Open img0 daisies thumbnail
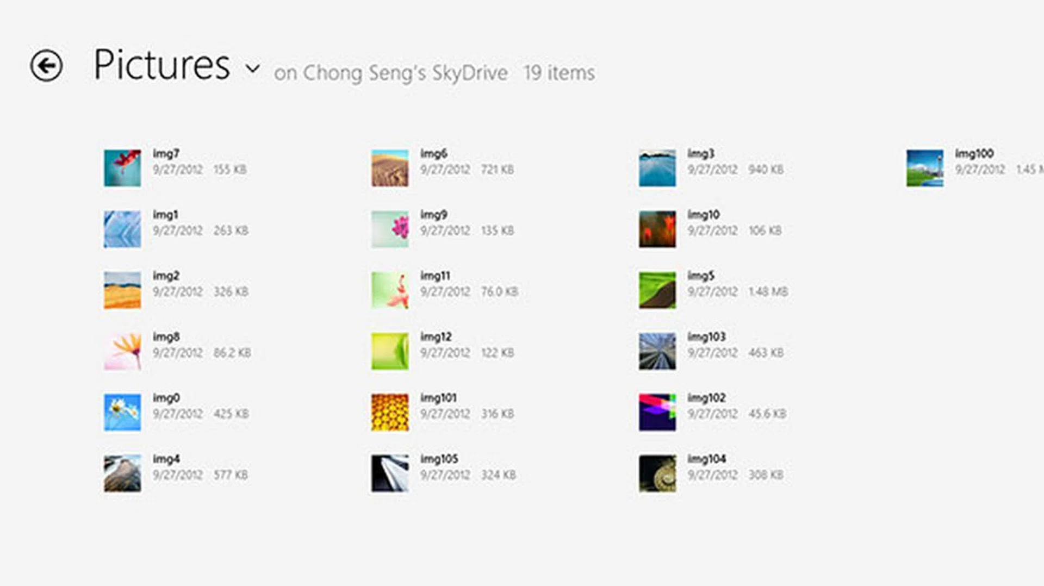Viewport: 1044px width, 586px height. [x=122, y=412]
